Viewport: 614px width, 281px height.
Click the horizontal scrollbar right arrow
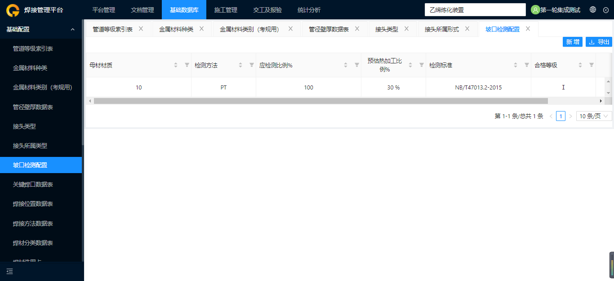pos(601,101)
